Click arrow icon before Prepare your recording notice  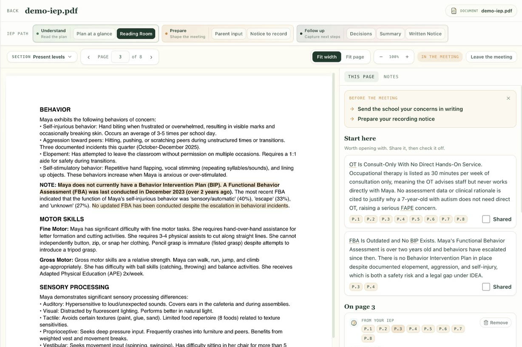(352, 119)
